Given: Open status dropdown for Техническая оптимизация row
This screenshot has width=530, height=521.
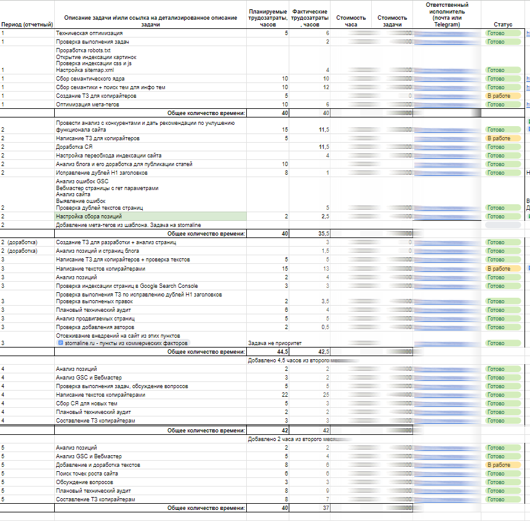Looking at the screenshot, I should (x=503, y=33).
